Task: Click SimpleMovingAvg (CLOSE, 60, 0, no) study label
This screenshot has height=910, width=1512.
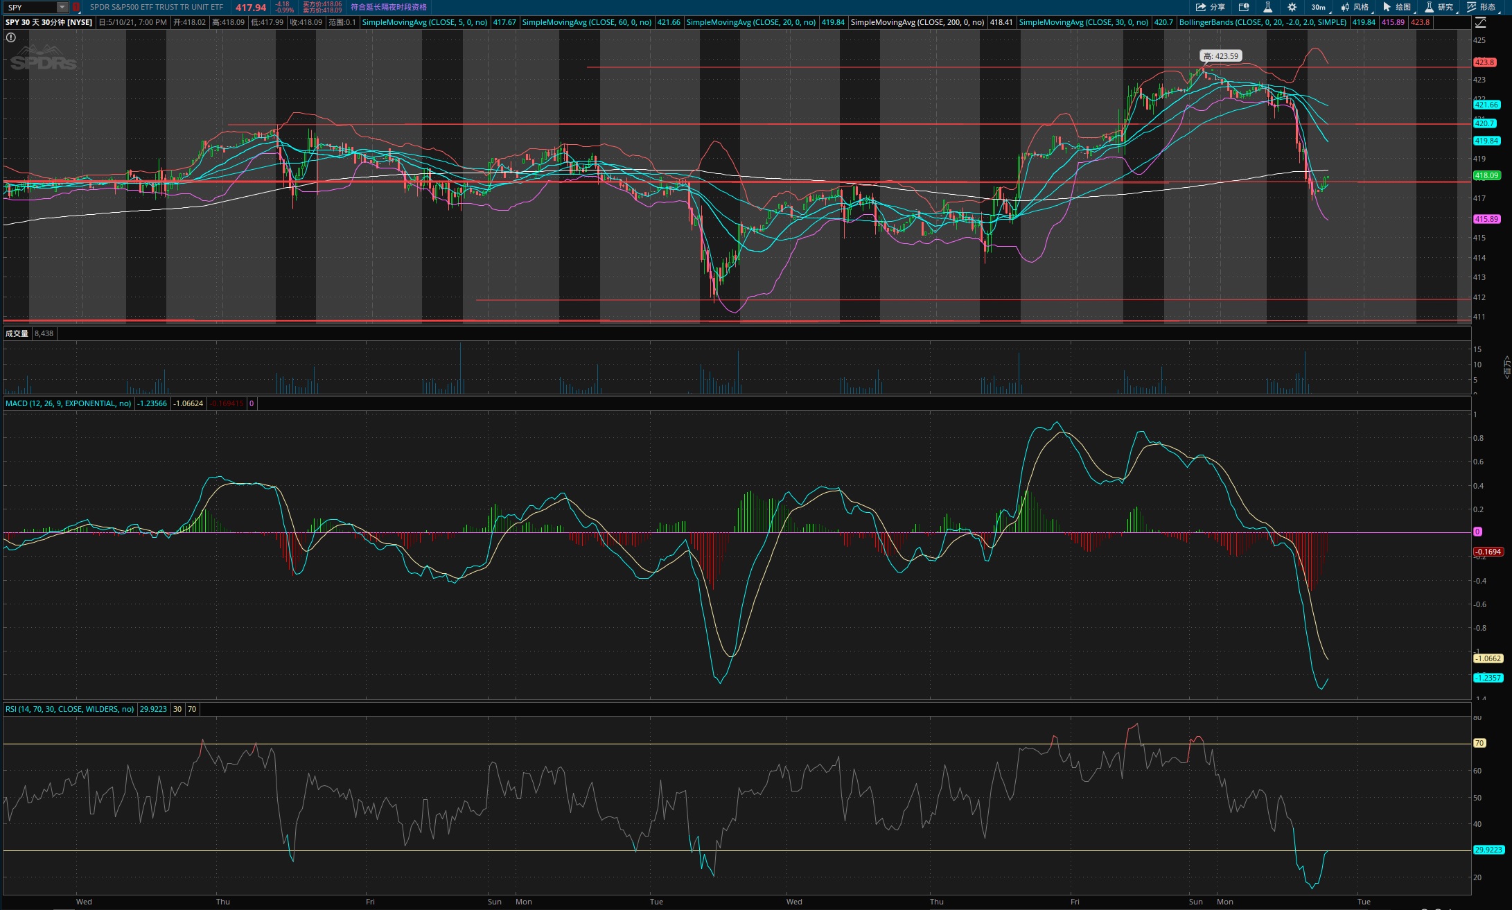Action: [x=586, y=22]
